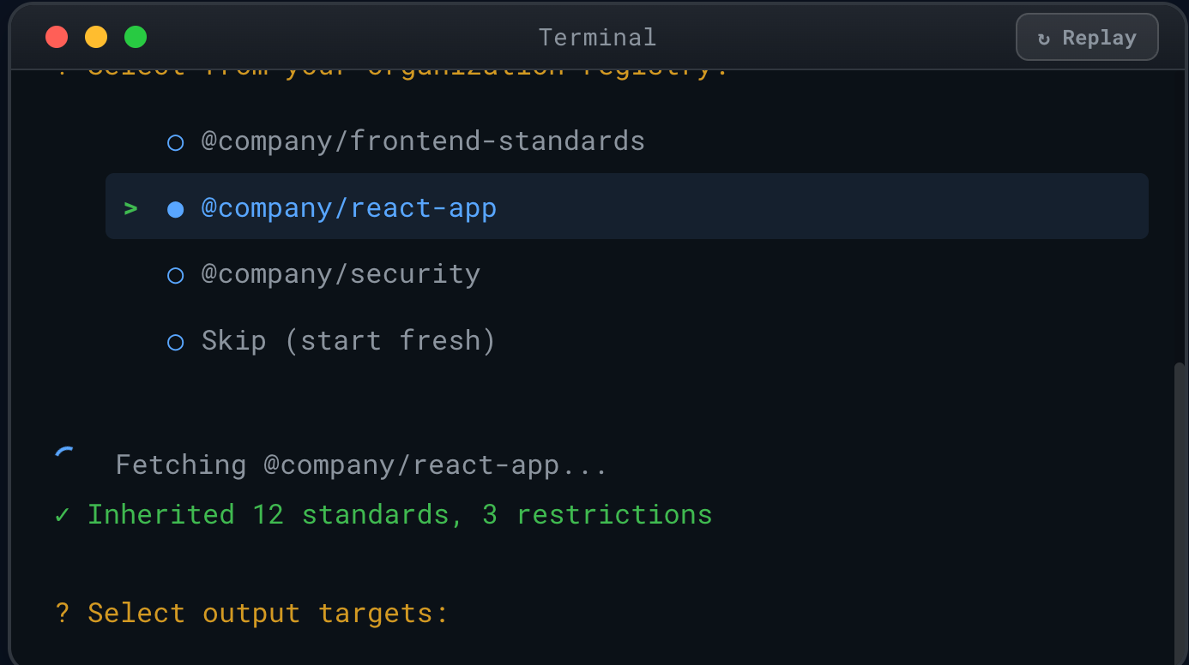
Task: Select the highlighted @company/react-app entry
Action: (349, 207)
